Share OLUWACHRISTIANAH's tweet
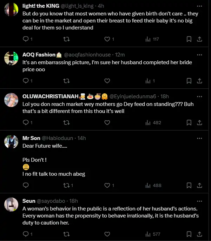Screen dimensions: 211x241 (x=199, y=122)
